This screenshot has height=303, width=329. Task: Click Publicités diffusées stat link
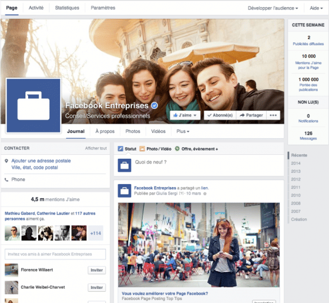pyautogui.click(x=308, y=44)
